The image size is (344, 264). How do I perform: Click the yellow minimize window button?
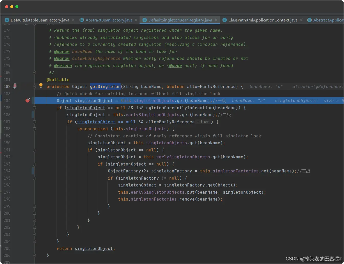click(12, 7)
